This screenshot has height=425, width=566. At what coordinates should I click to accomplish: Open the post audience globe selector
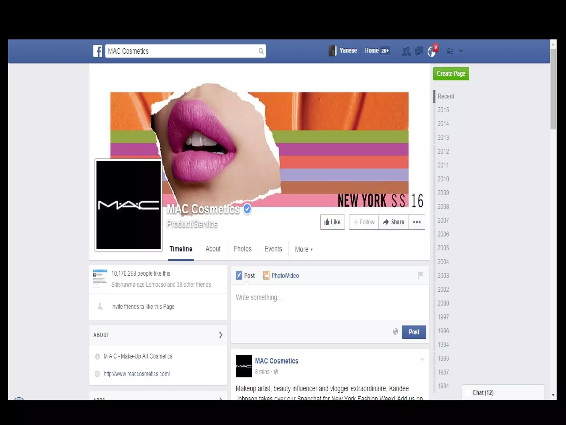(395, 331)
